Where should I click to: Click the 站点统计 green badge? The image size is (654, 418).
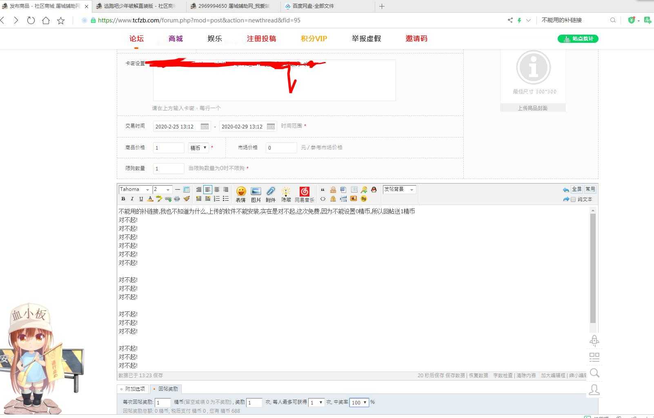(578, 39)
